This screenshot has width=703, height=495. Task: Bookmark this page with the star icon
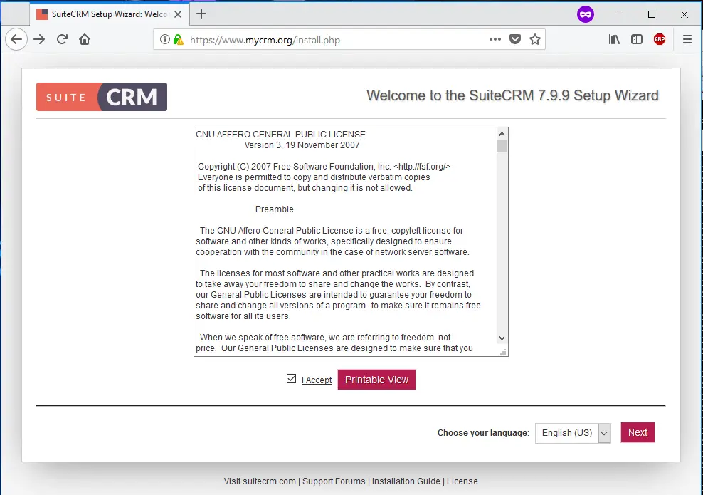click(x=535, y=39)
